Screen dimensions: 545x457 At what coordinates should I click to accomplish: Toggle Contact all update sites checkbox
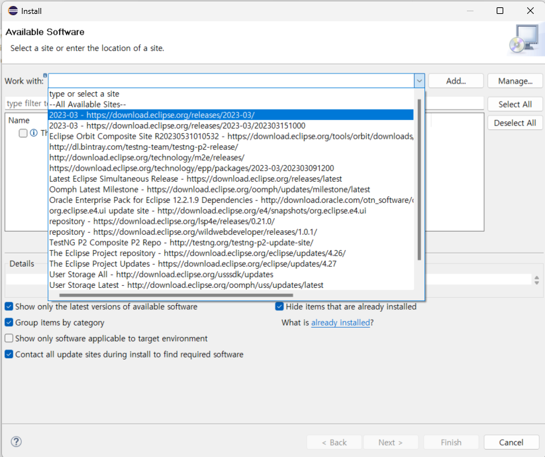(9, 354)
